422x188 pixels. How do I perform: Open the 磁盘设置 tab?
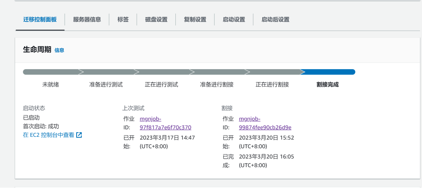point(156,20)
